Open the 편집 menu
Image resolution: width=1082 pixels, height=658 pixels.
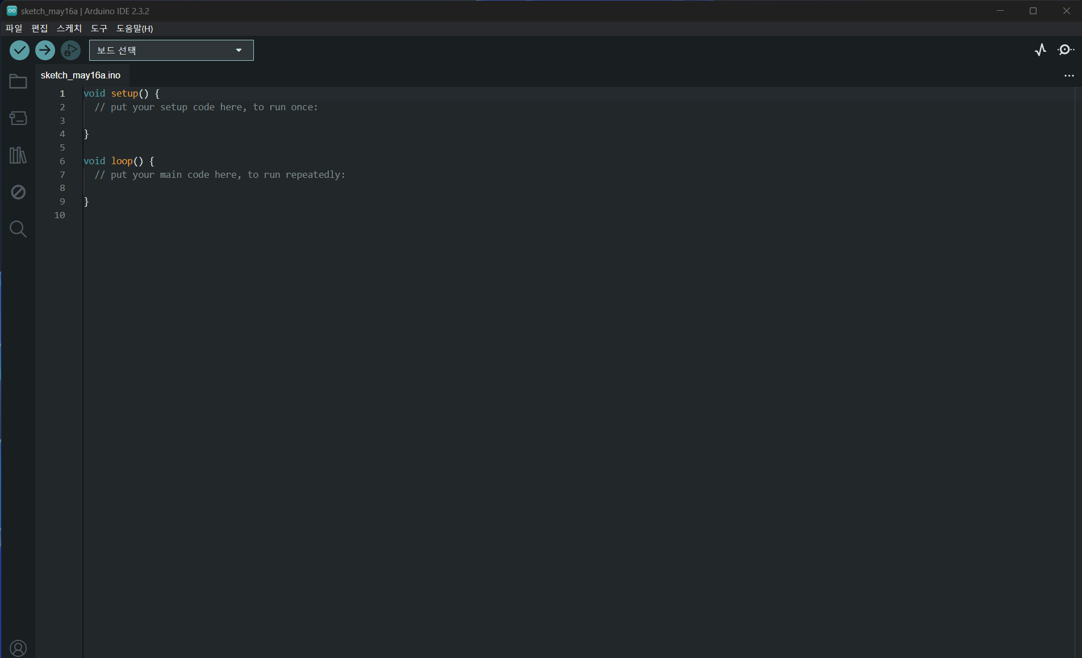click(40, 28)
